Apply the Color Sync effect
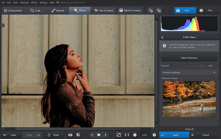The image size is (221, 139). [174, 135]
